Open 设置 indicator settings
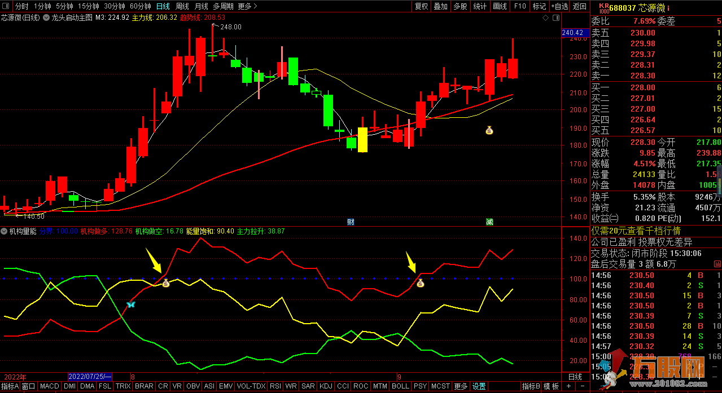This screenshot has width=722, height=393. pyautogui.click(x=479, y=386)
